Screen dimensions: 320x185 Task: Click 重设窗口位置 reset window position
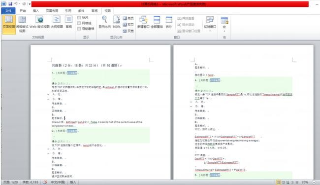click(189, 31)
